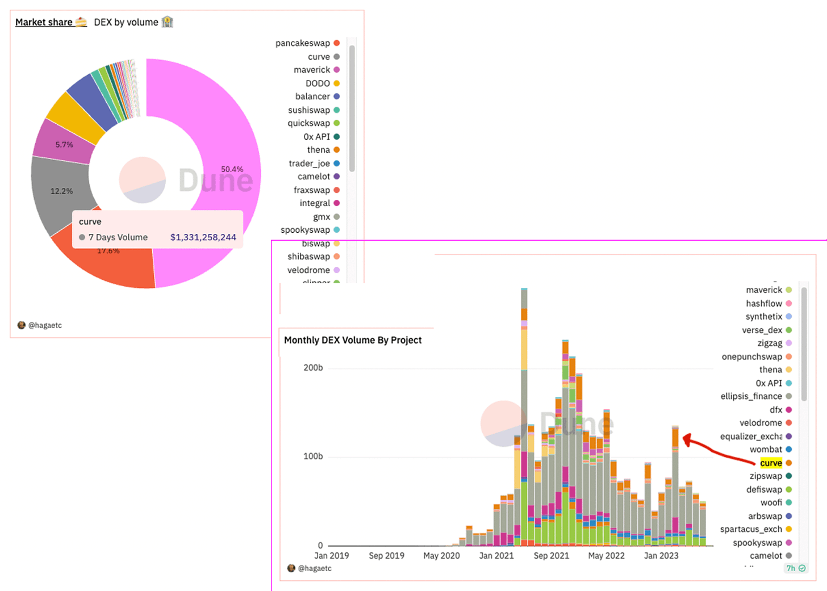Click the Sep 2021 x-axis label

tap(551, 556)
